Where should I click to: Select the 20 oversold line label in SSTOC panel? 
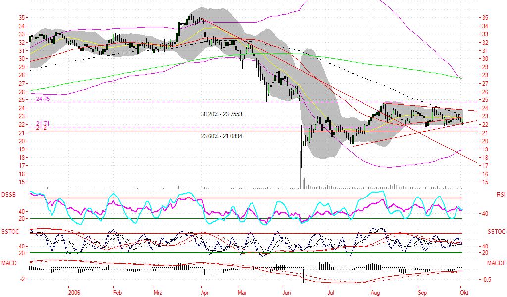21,252
